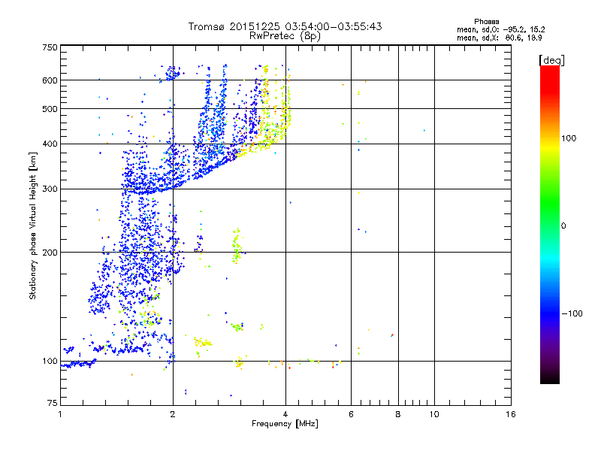The image size is (601, 451).
Task: Click the 'Stationary phase Virtual Height [km]' axis label
Action: coord(33,225)
